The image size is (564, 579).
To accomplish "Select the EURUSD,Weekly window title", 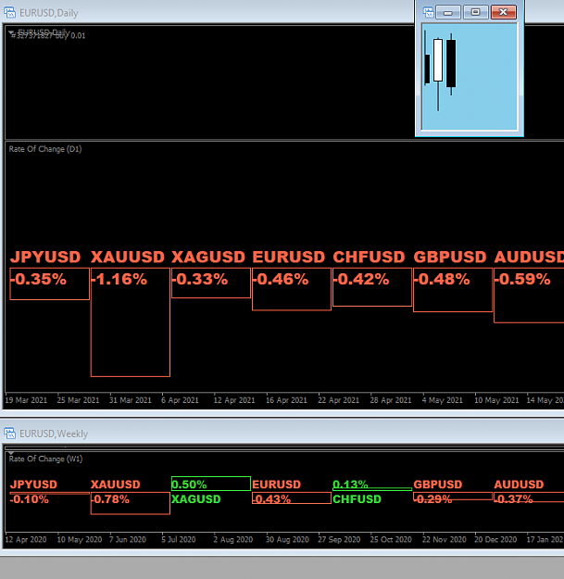I will tap(54, 434).
